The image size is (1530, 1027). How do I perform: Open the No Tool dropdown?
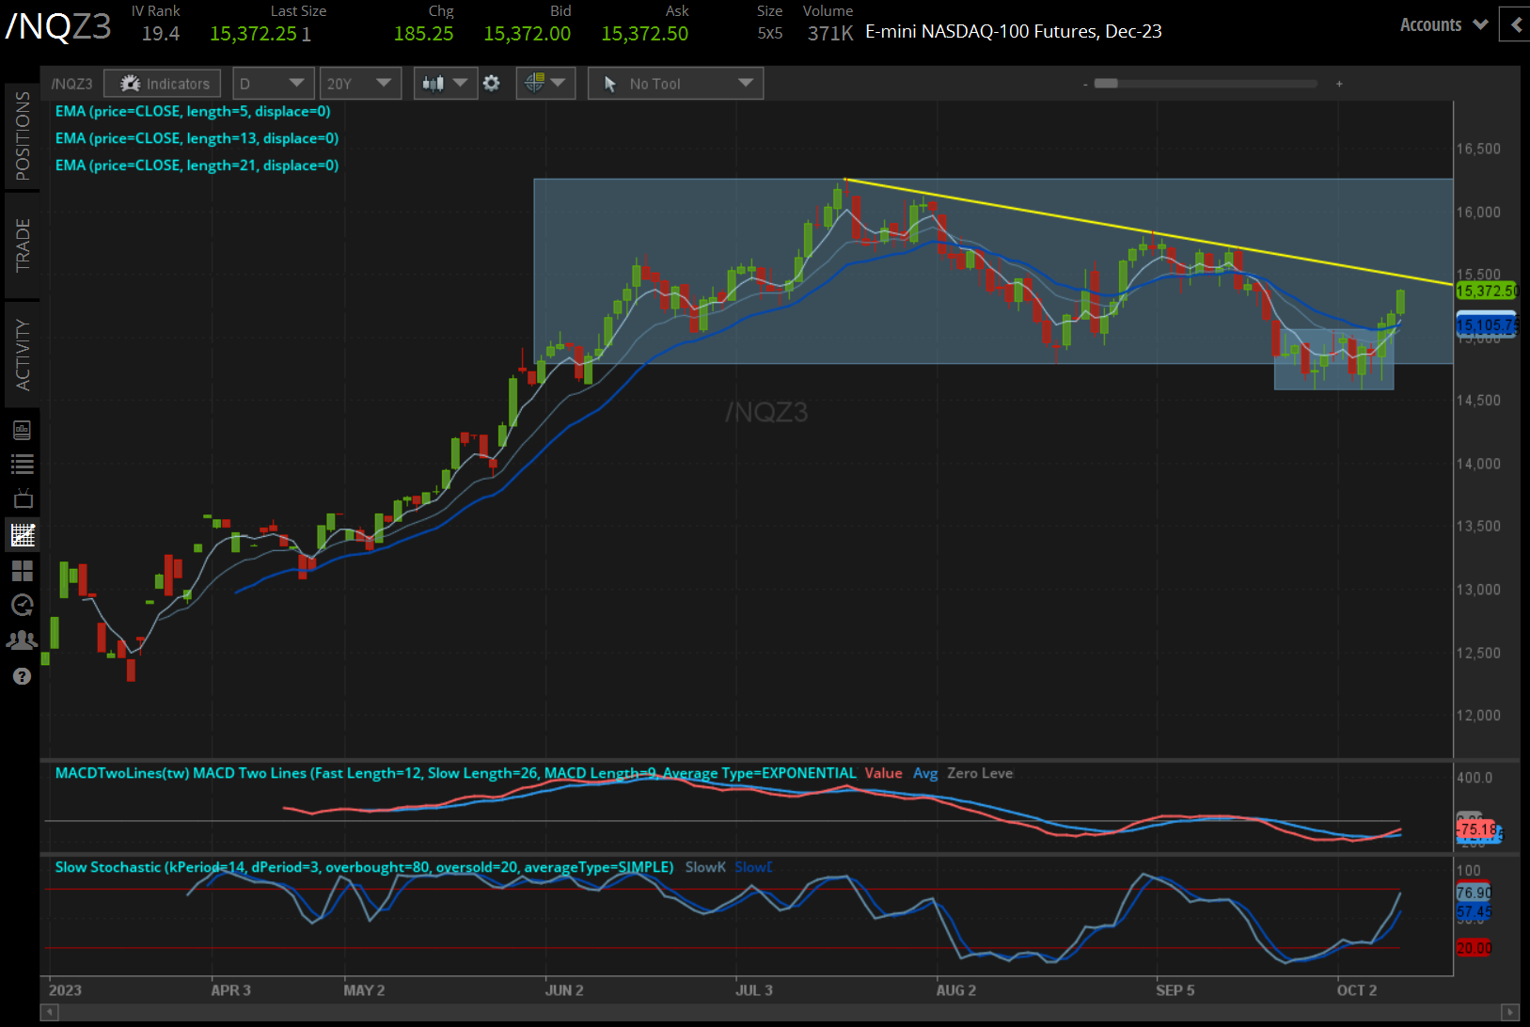(675, 83)
